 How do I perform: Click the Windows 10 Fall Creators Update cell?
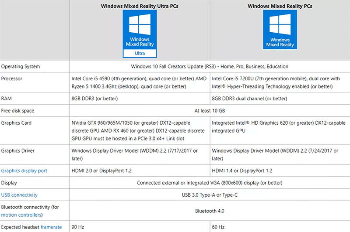click(210, 67)
